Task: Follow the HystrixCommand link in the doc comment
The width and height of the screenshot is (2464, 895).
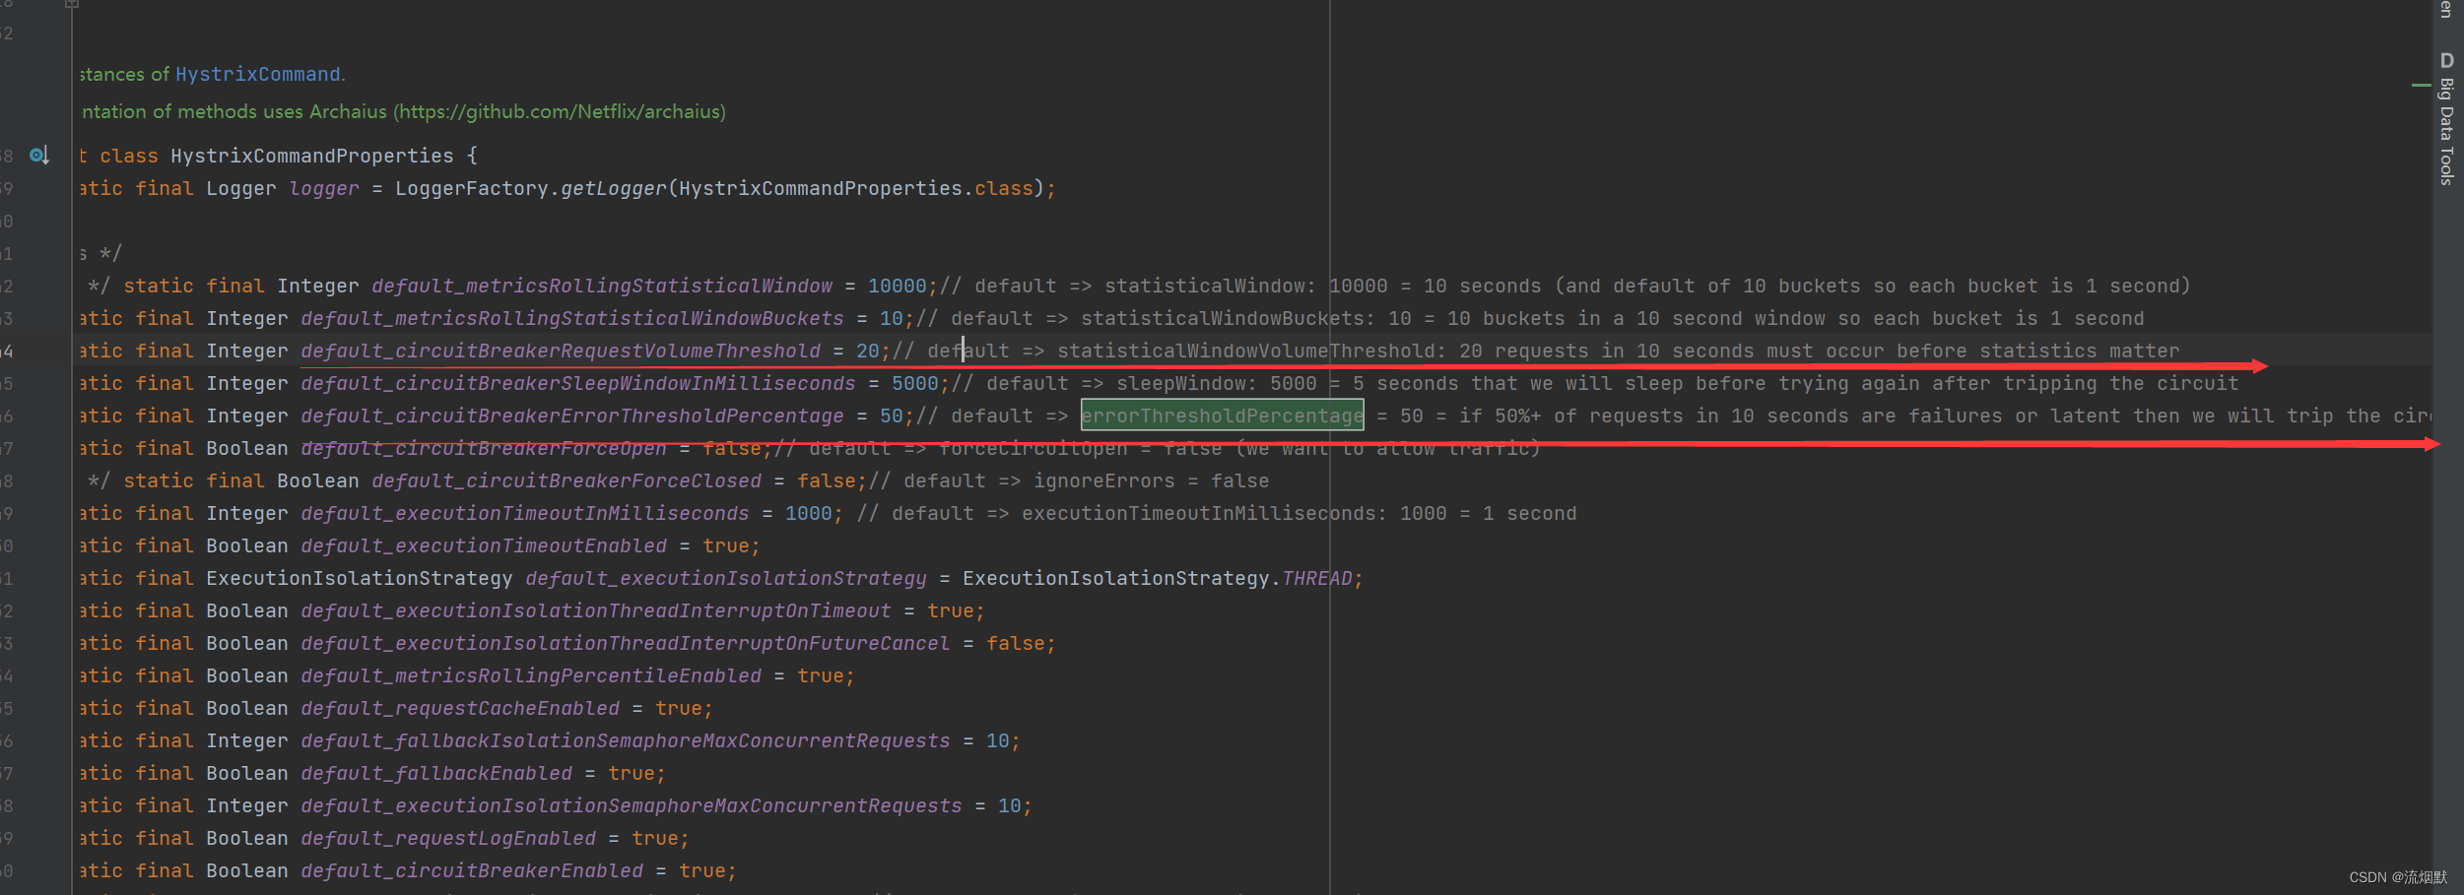Action: tap(258, 74)
